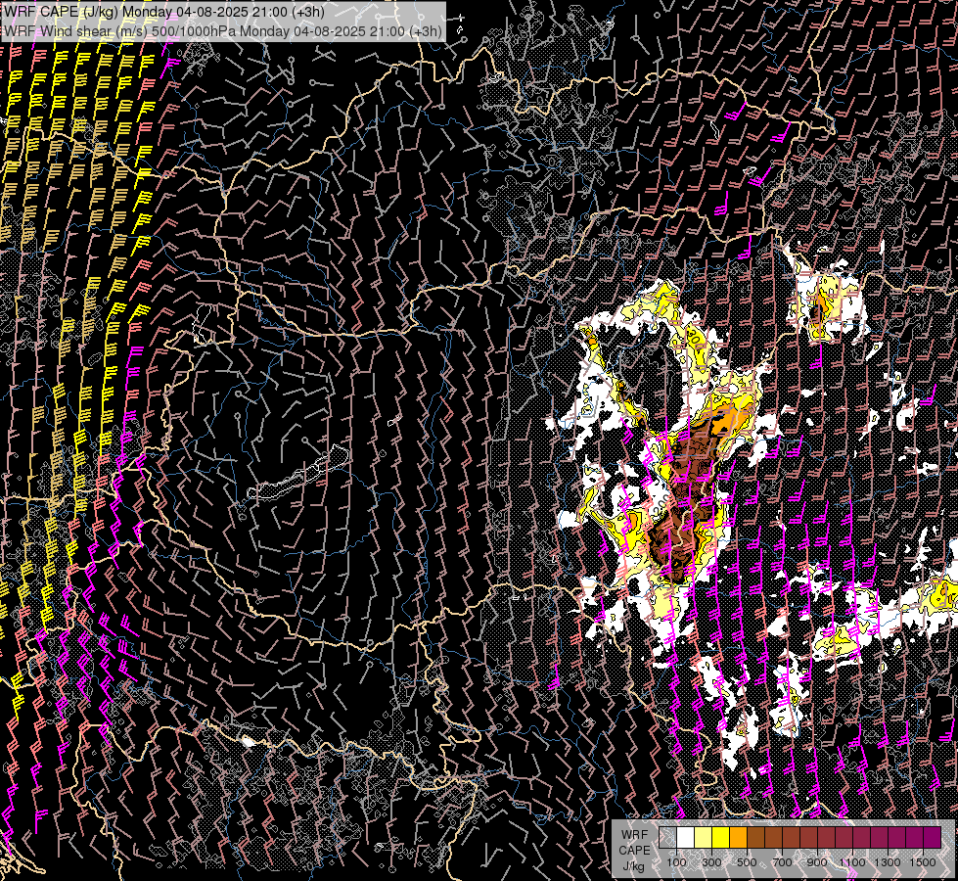Click the WRF CAPE title line
958x881 pixels.
(x=164, y=12)
